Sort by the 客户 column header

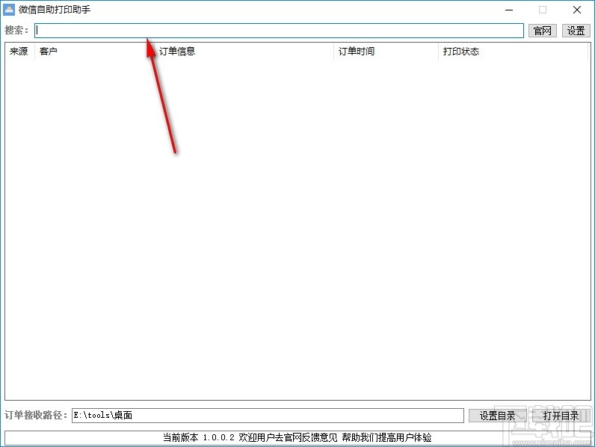pyautogui.click(x=94, y=52)
